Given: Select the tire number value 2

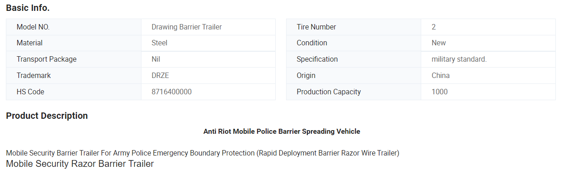Looking at the screenshot, I should click(x=434, y=27).
